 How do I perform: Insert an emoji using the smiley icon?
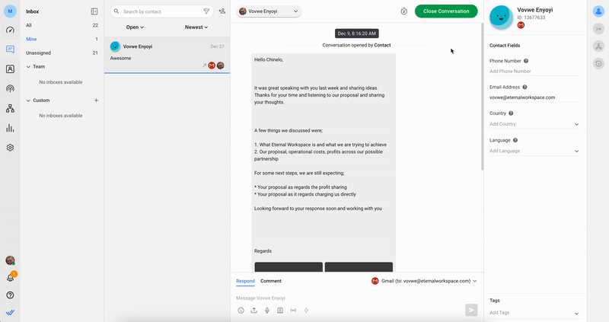241,311
